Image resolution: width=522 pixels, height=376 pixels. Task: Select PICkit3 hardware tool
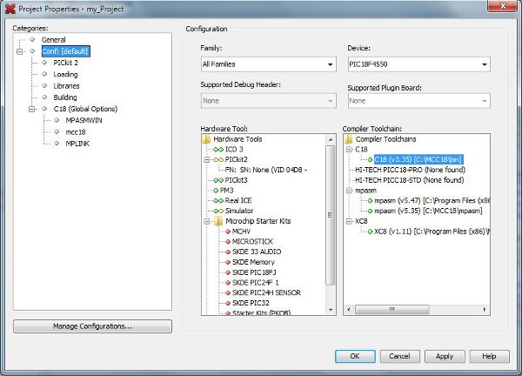coord(236,180)
